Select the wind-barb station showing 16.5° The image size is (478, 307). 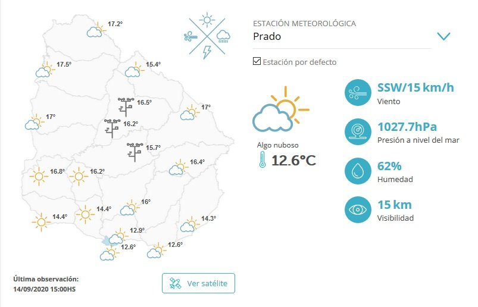[x=126, y=106]
